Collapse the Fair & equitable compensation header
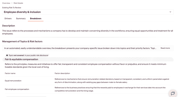 point(88,59)
